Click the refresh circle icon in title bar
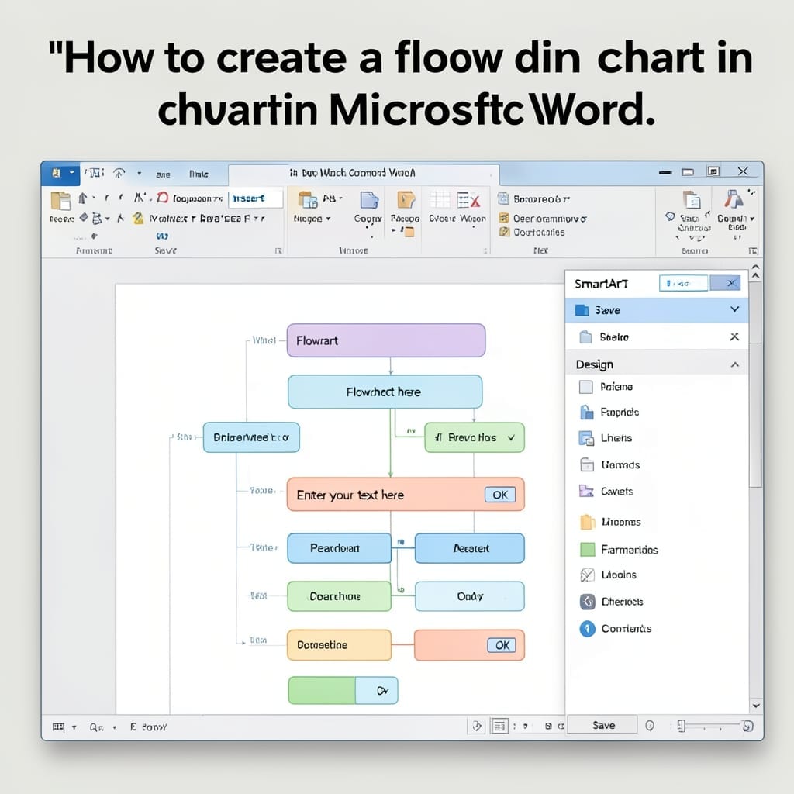The height and width of the screenshot is (794, 794). 119,173
